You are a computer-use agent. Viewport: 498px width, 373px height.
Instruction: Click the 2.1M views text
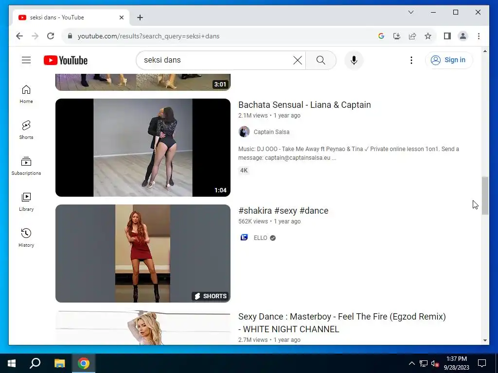click(253, 116)
